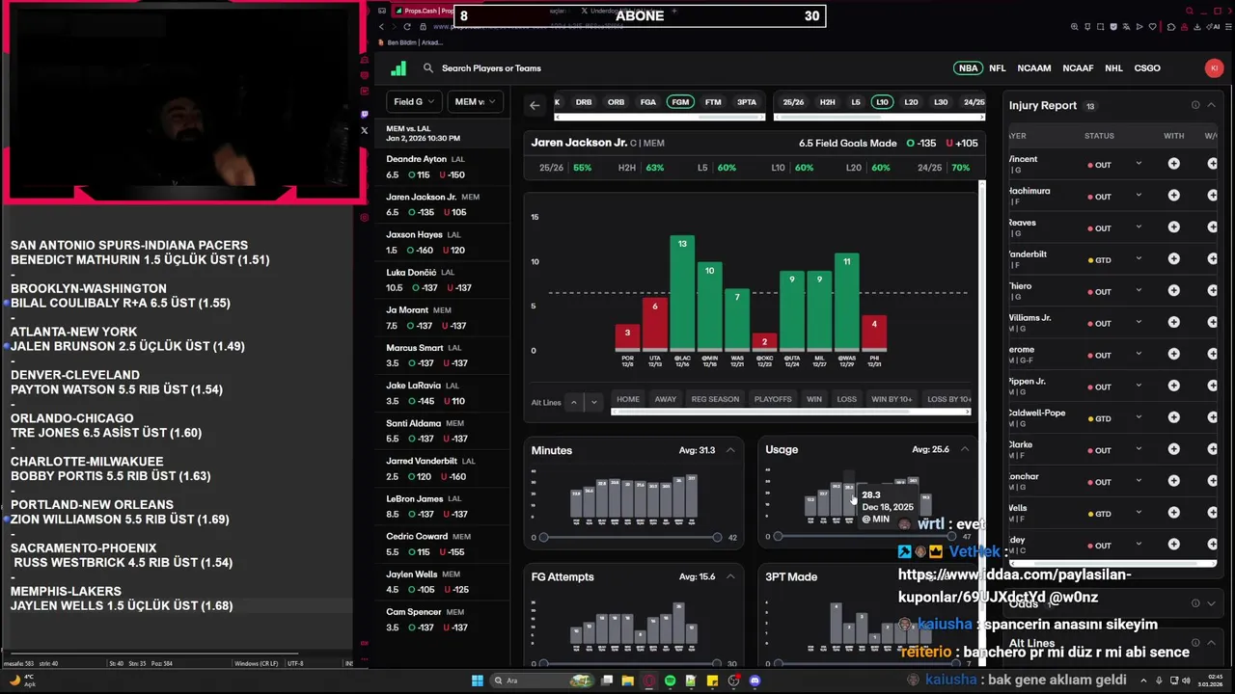Switch to the NHL league tab
This screenshot has width=1235, height=694.
(x=1113, y=68)
